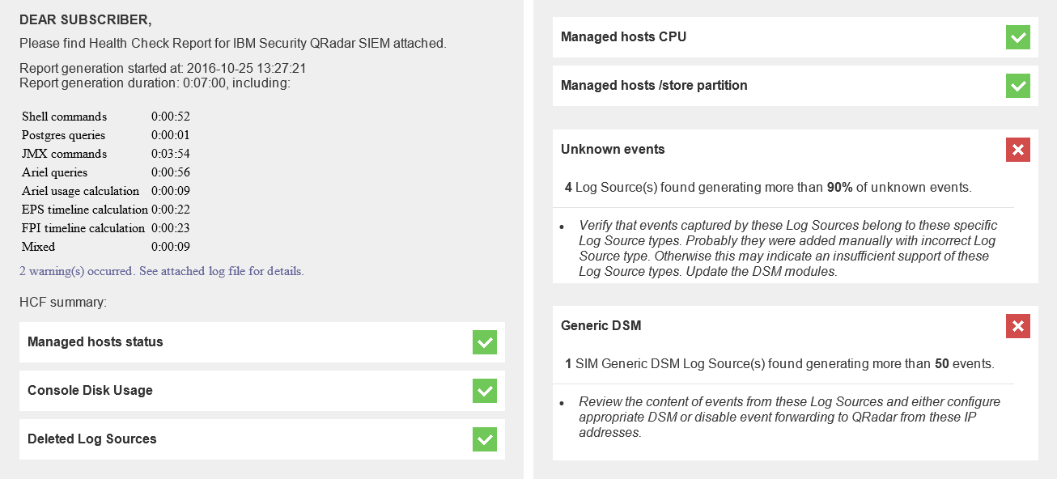Click the green check for /store partition
The width and height of the screenshot is (1057, 479).
tap(1017, 86)
